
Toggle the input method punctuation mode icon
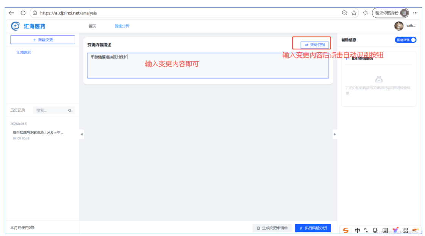(366, 230)
